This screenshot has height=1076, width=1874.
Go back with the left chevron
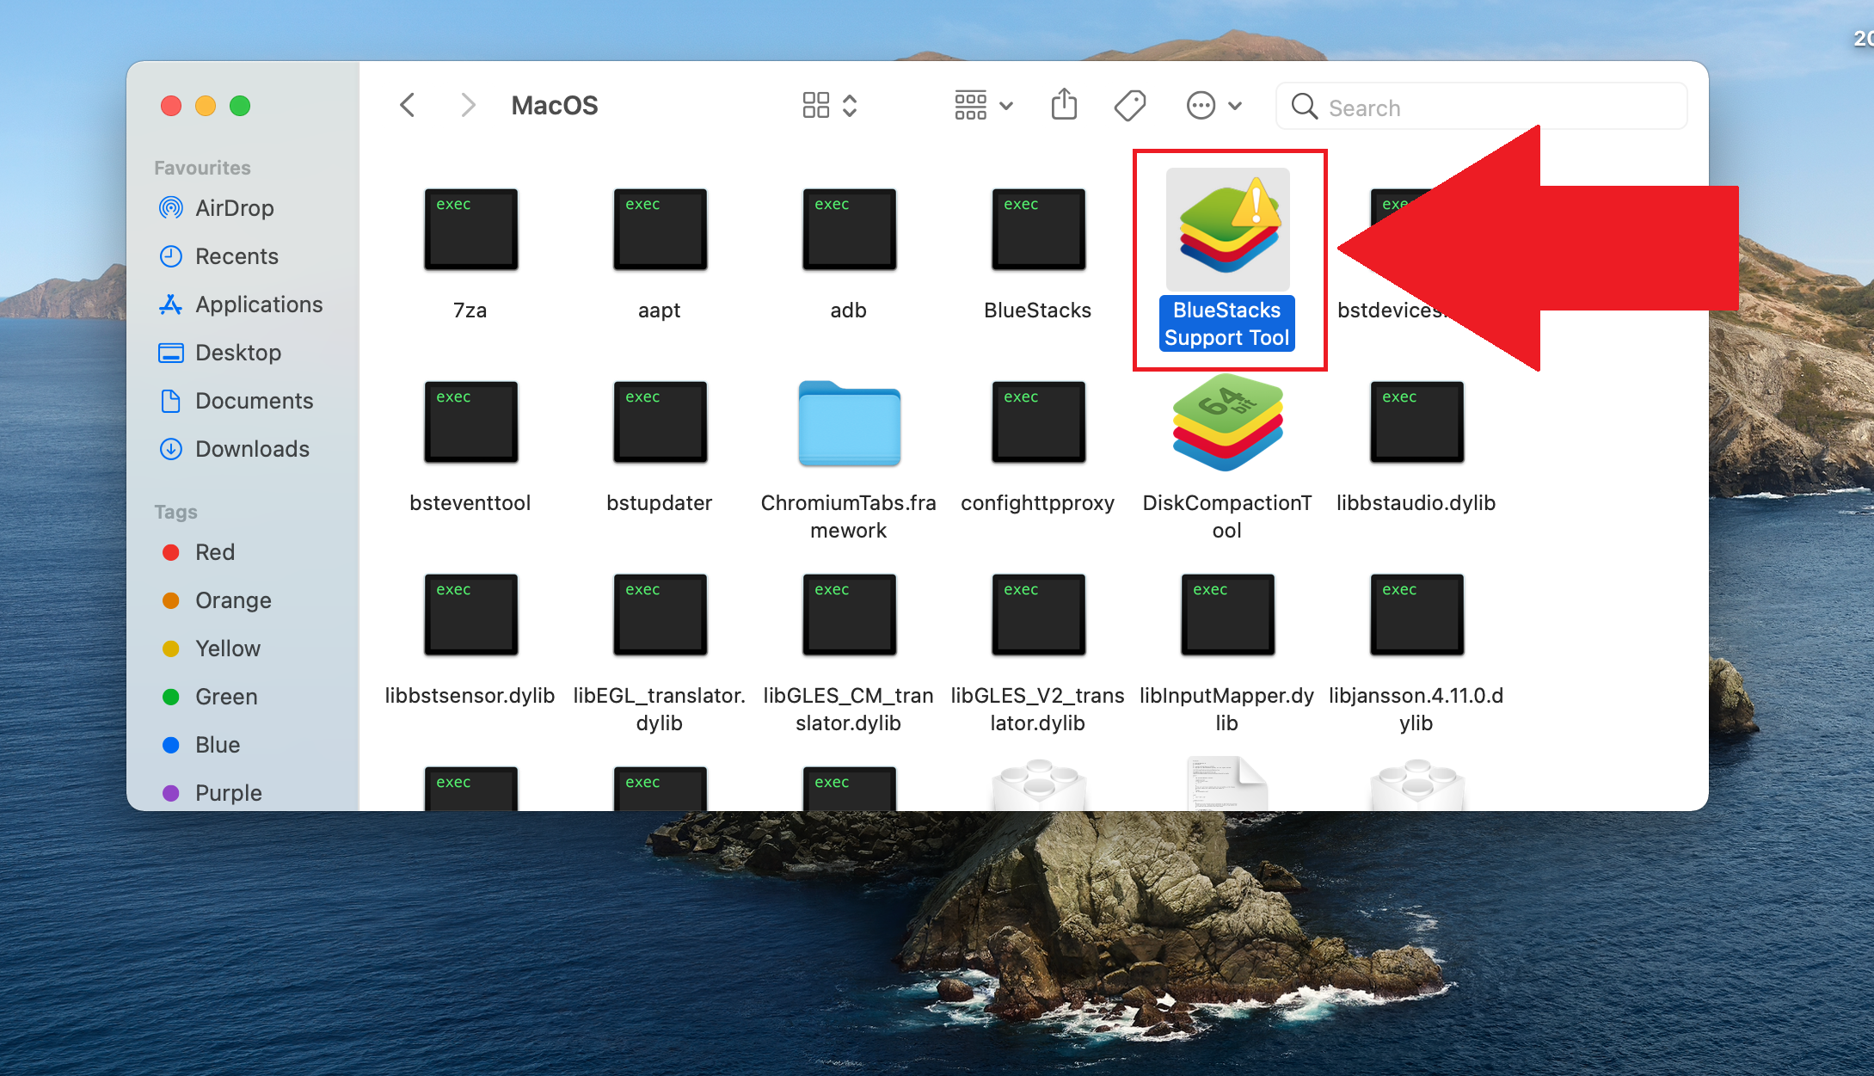408,106
